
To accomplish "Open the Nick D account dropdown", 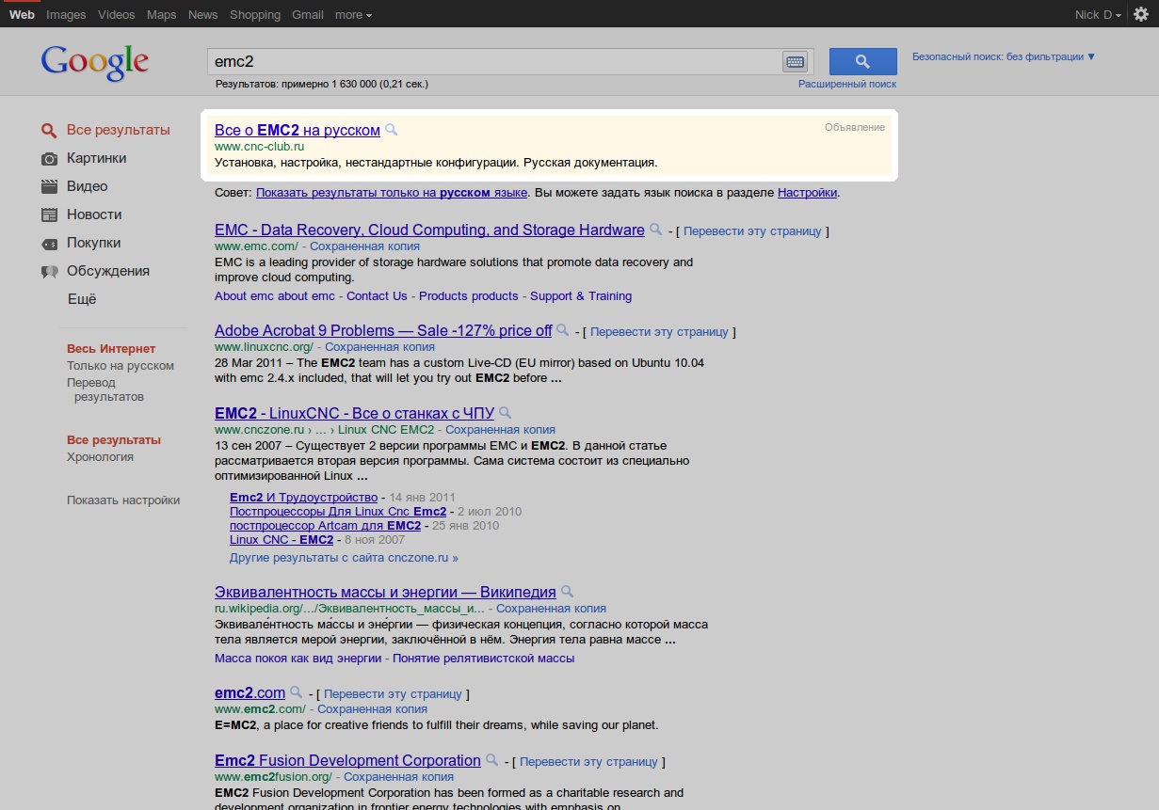I will coord(1099,14).
